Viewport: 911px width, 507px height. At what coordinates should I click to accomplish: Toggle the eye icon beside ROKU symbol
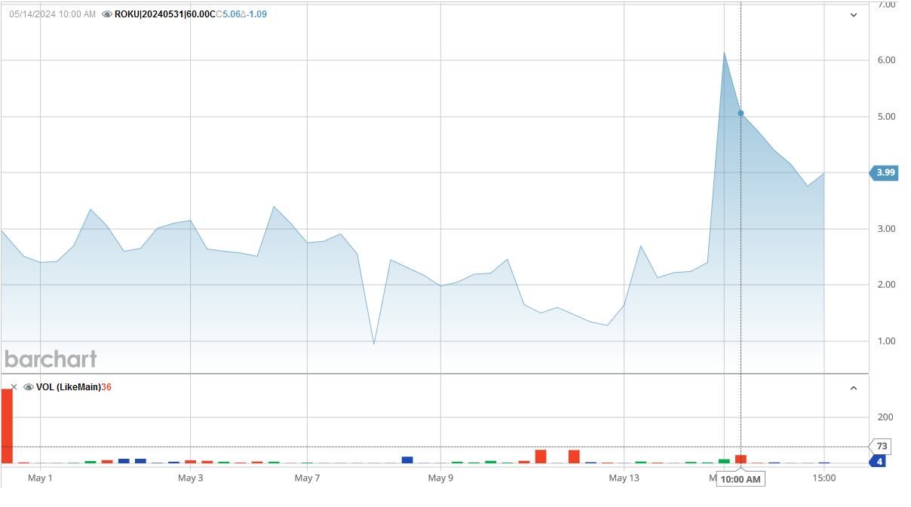(108, 13)
